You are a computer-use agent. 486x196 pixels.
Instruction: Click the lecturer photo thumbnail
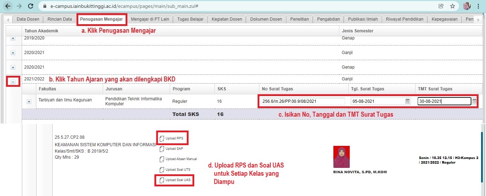341,157
